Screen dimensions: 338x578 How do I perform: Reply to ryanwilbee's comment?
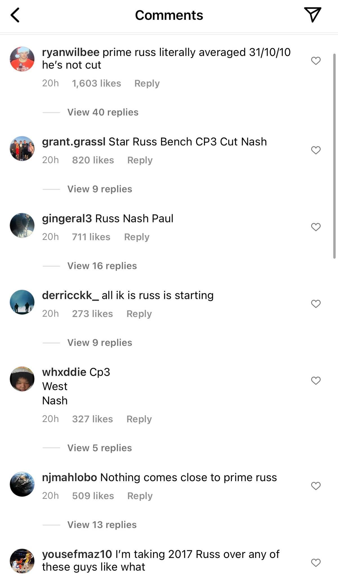[x=147, y=83]
